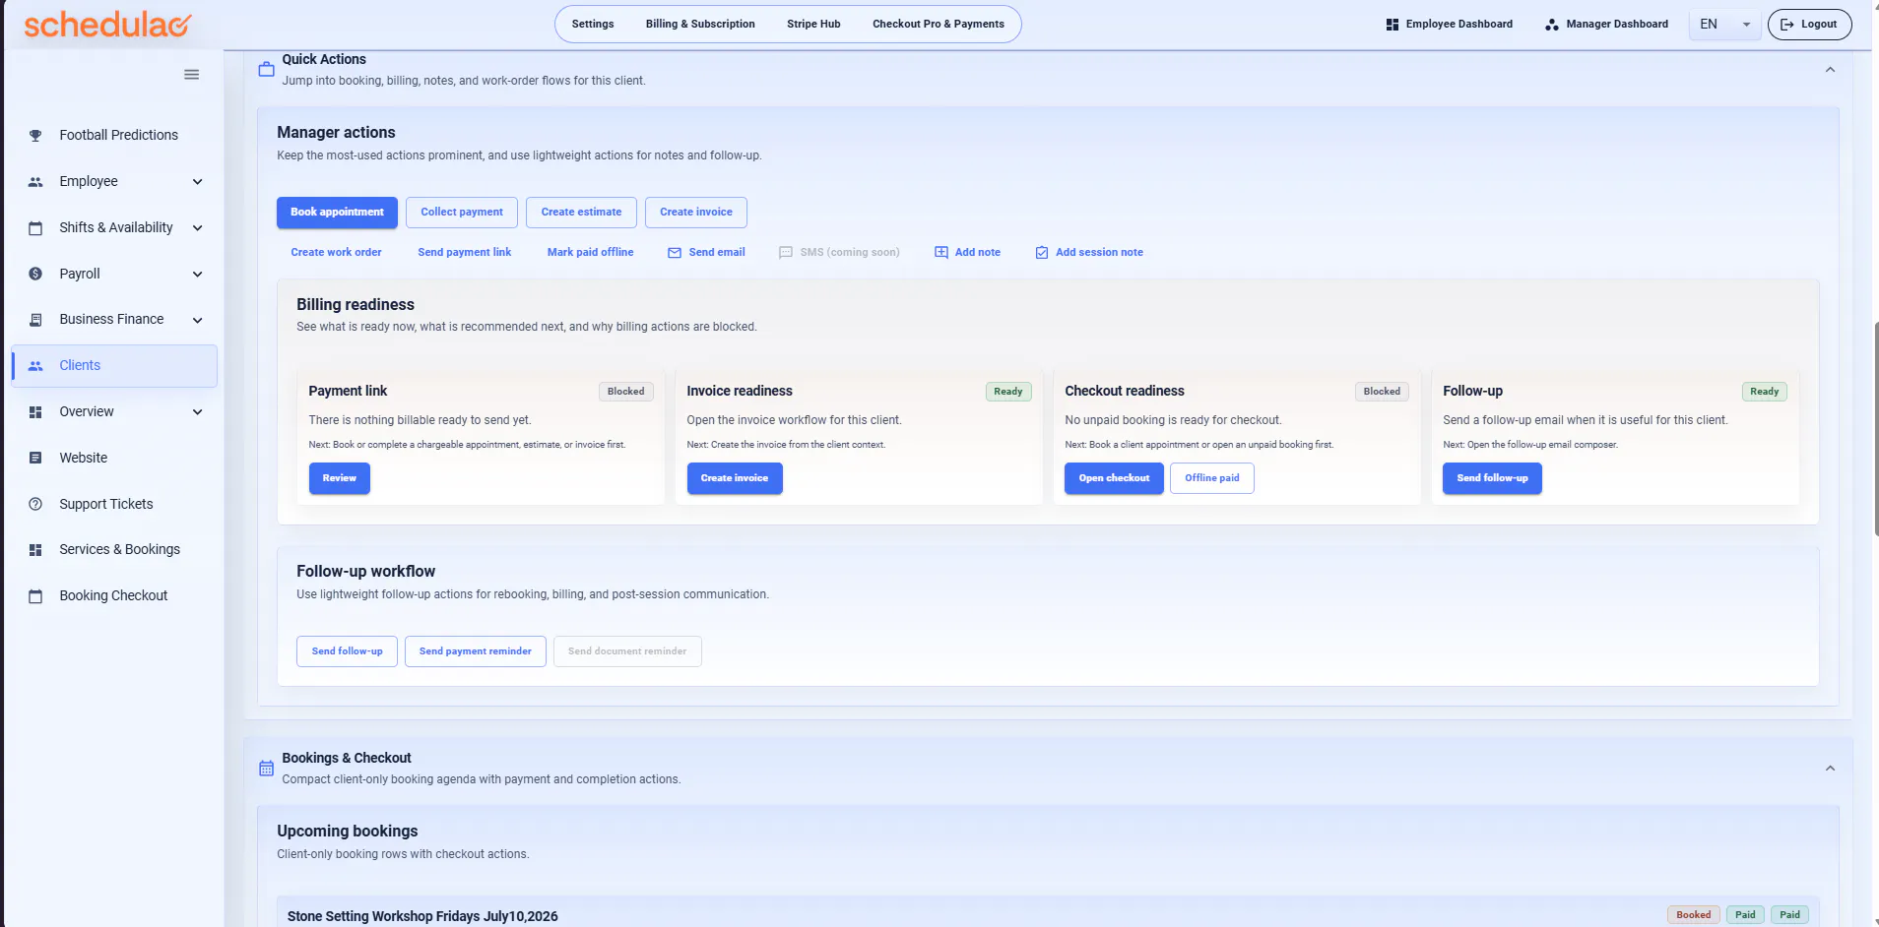1879x927 pixels.
Task: Click the Support Tickets help icon
Action: pyautogui.click(x=35, y=504)
